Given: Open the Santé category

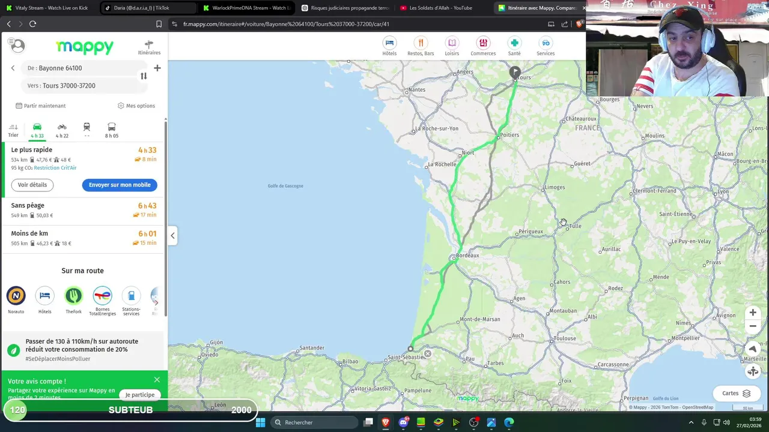Looking at the screenshot, I should point(514,46).
